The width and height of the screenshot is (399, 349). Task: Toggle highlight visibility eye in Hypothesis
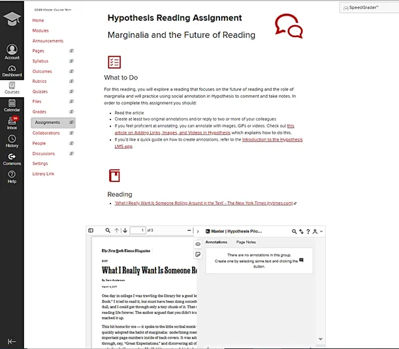click(x=198, y=244)
